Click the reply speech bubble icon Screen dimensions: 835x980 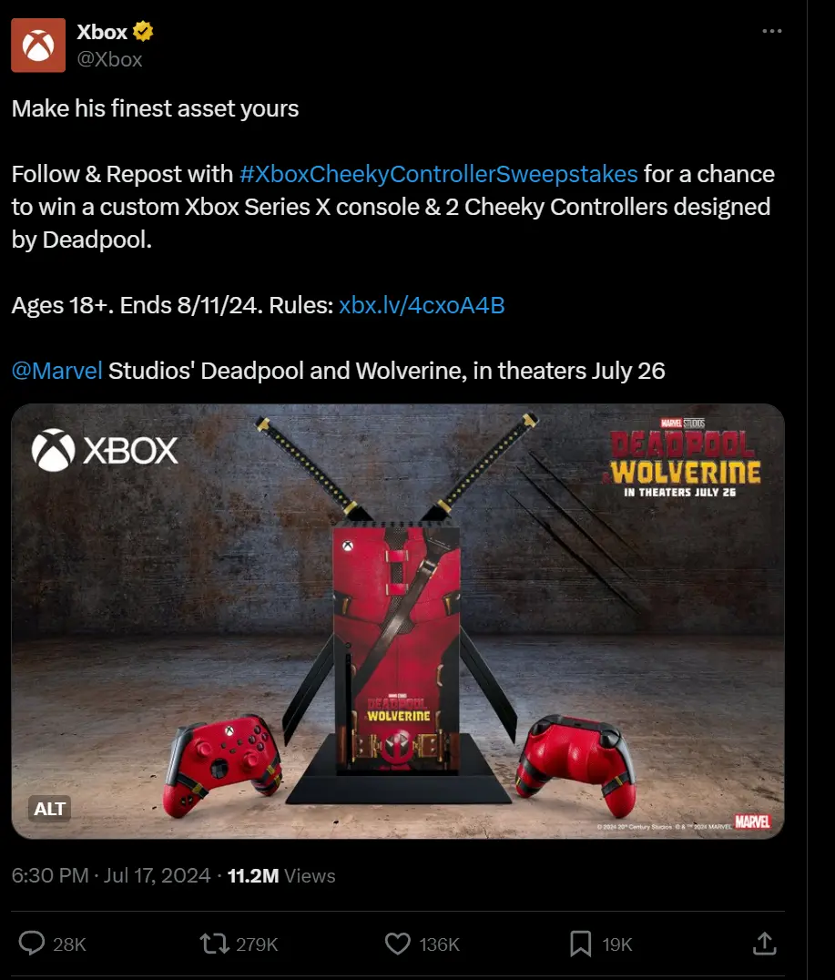32,944
